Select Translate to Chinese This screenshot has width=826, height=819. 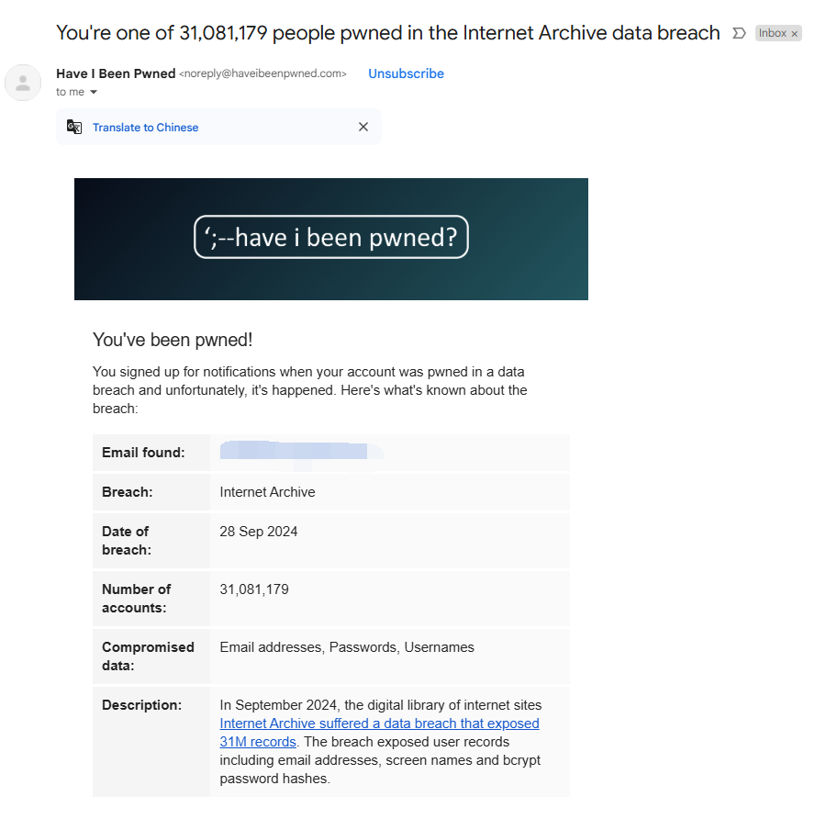pos(145,128)
